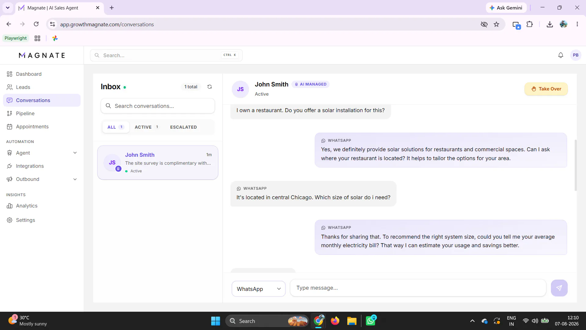Open the tab search dropdown arrow
586x330 pixels.
8,8
